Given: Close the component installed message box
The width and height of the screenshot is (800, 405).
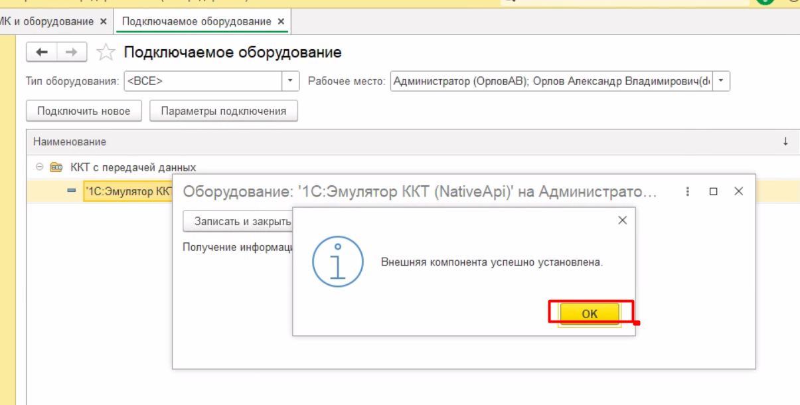Looking at the screenshot, I should (x=622, y=220).
